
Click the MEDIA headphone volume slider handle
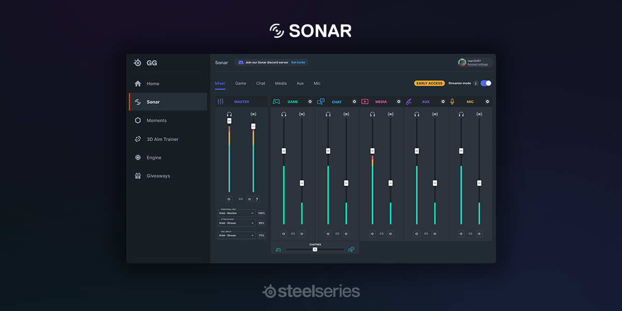tap(372, 151)
